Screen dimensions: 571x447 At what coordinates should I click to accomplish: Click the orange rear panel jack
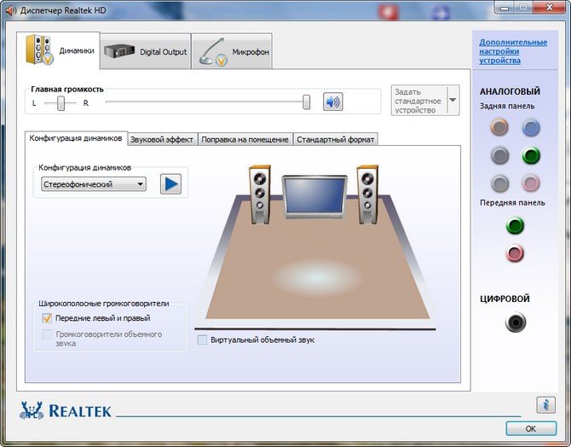point(499,127)
